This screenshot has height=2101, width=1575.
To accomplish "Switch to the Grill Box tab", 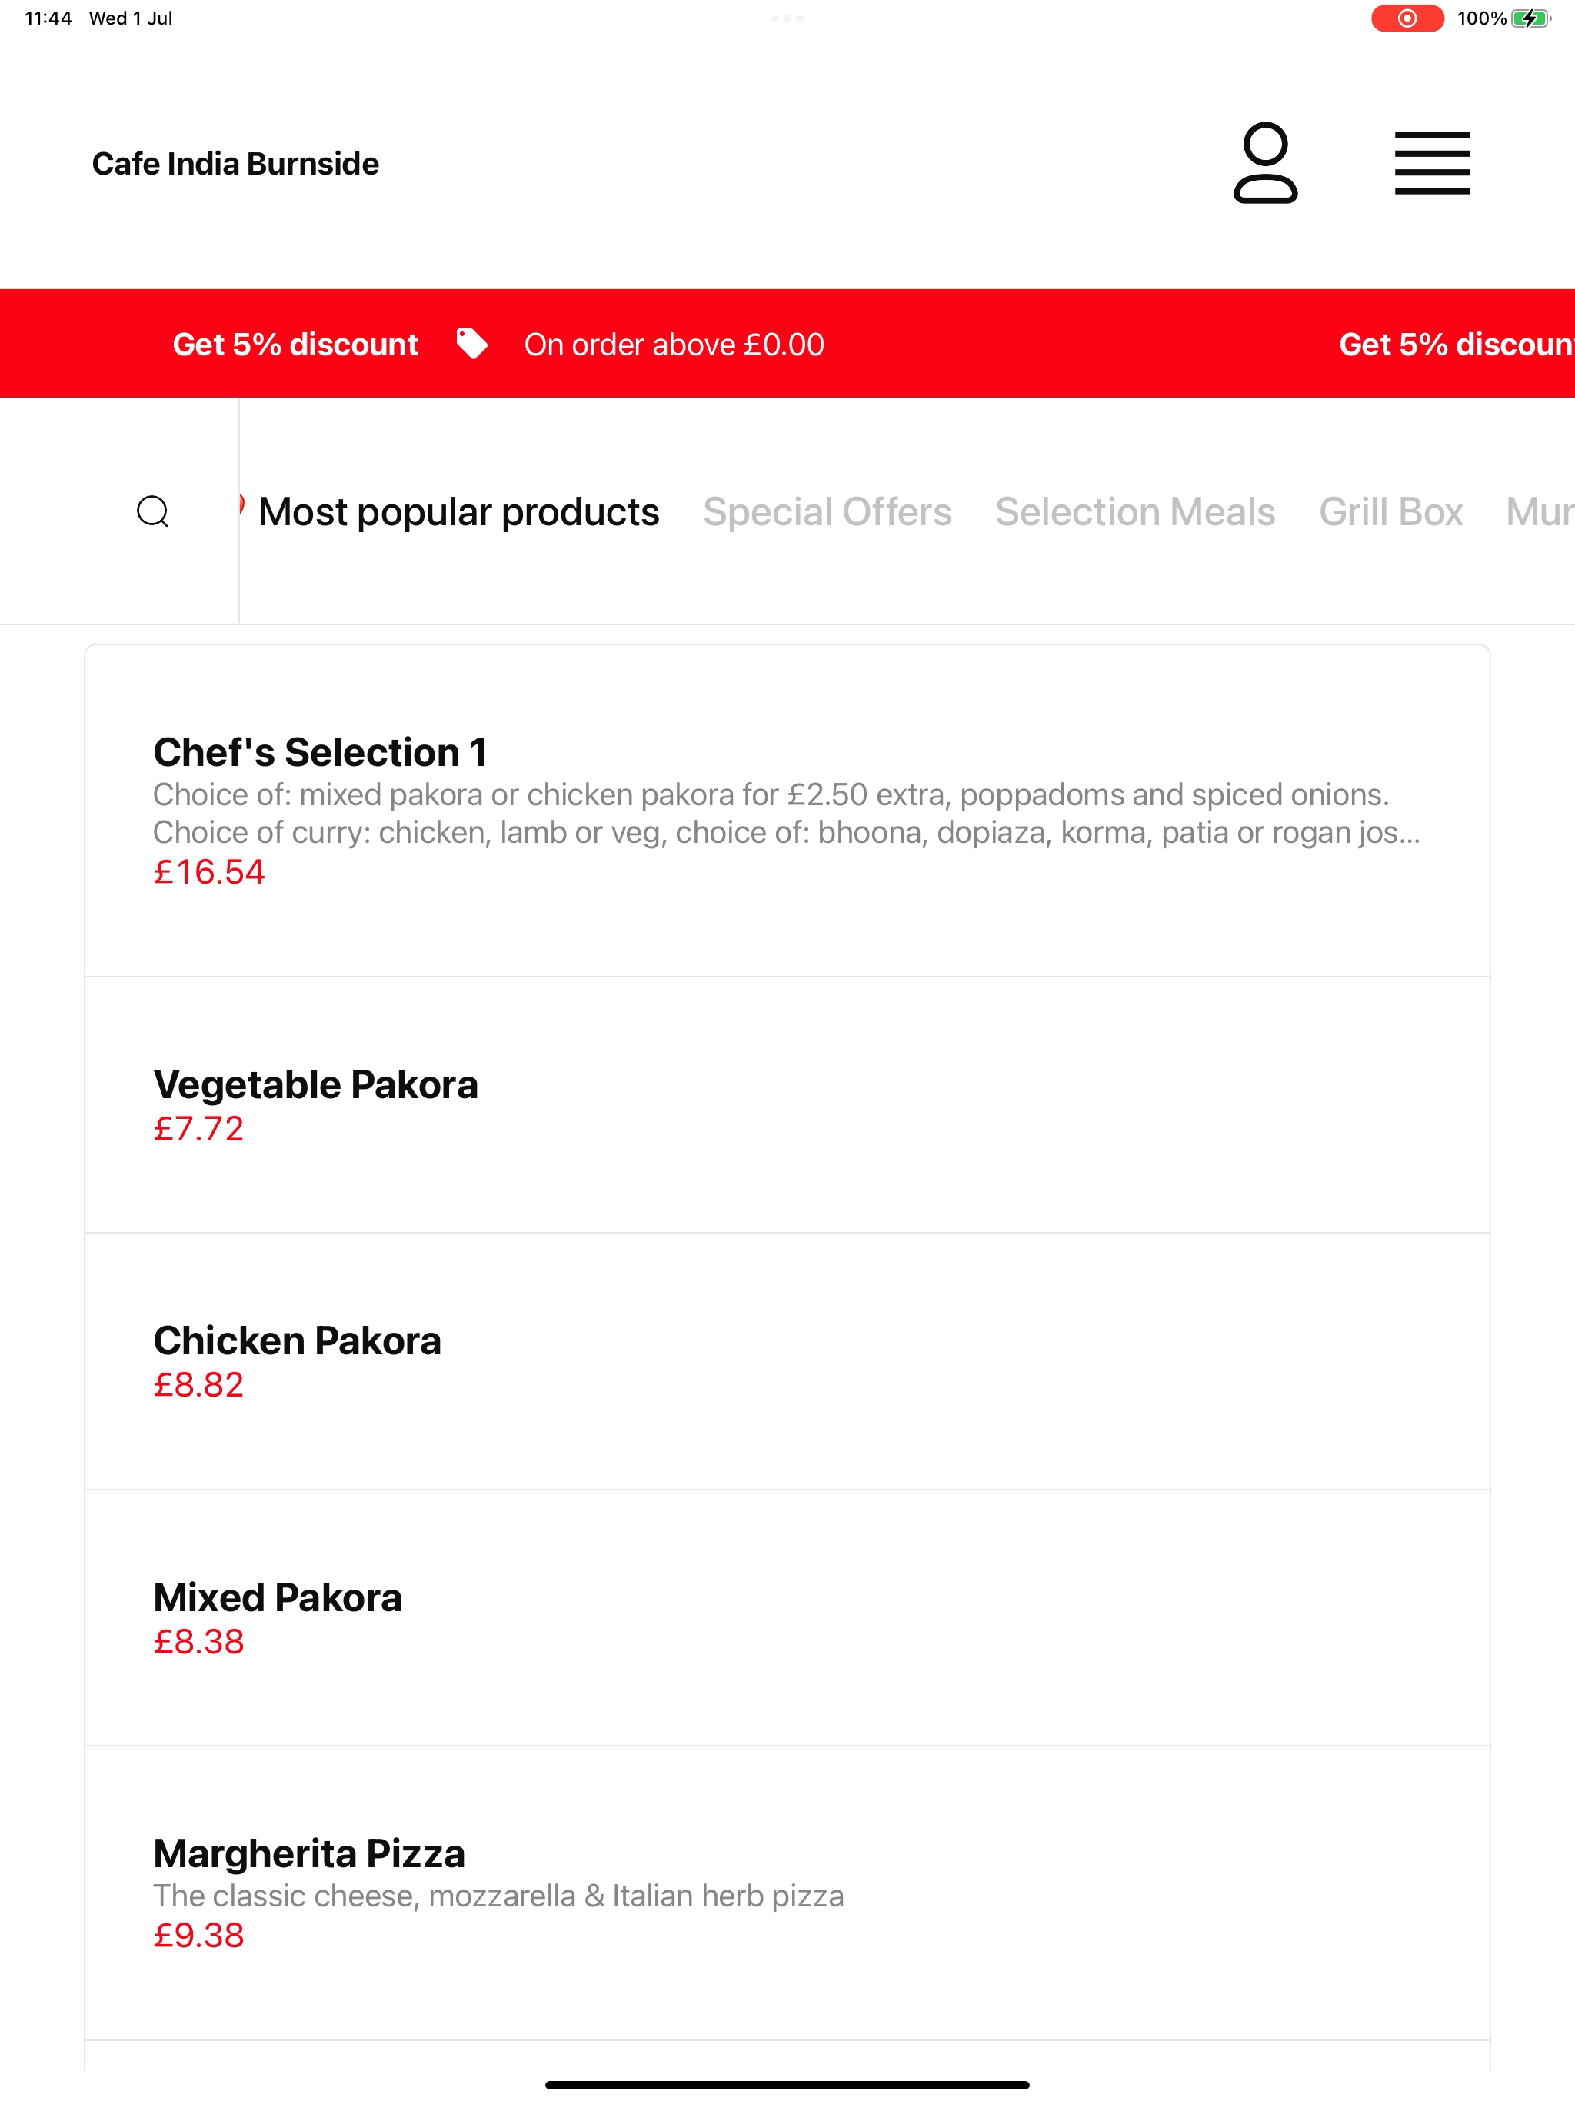I will tap(1390, 512).
